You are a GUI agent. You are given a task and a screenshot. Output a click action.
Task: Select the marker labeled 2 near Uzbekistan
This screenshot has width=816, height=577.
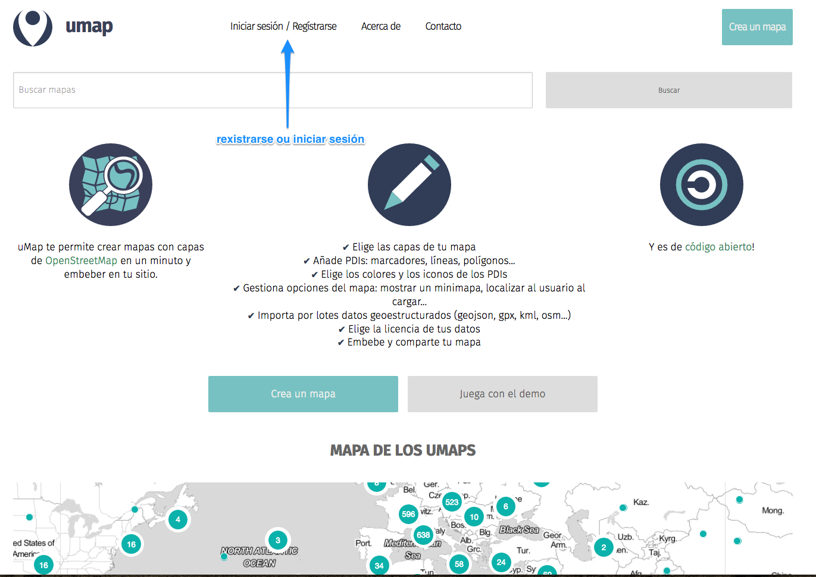click(604, 547)
